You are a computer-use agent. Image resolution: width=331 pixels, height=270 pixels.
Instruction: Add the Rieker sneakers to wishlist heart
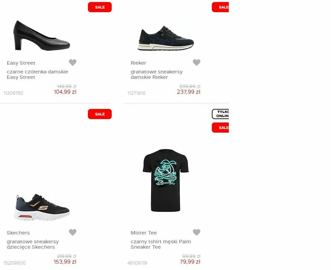coord(196,63)
